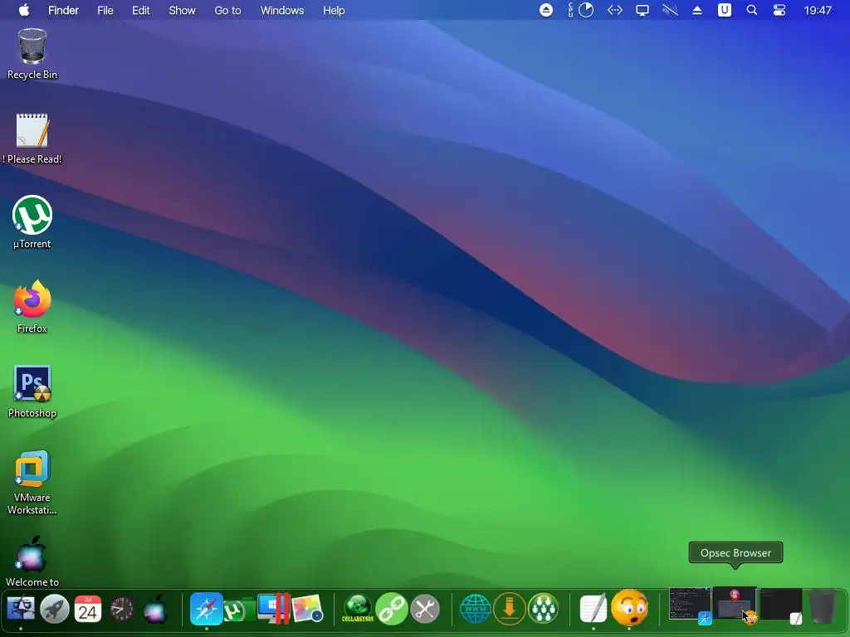Screen dimensions: 850x637
Task: Open the Parallels Windows monitor dock icon
Action: pos(274,609)
